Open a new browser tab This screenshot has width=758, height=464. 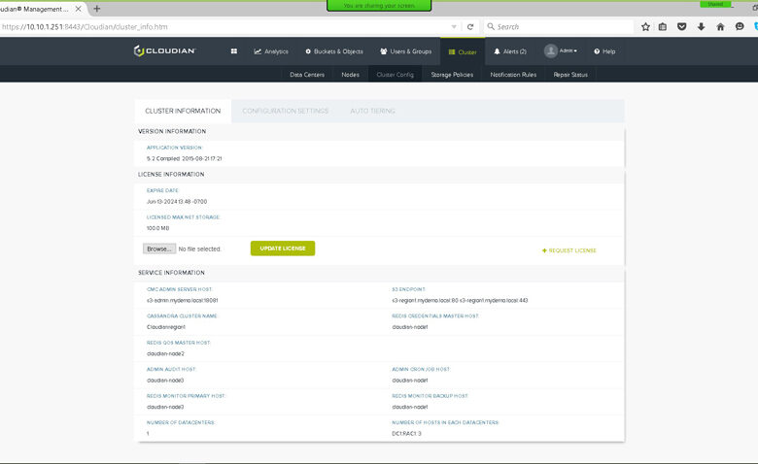point(96,9)
